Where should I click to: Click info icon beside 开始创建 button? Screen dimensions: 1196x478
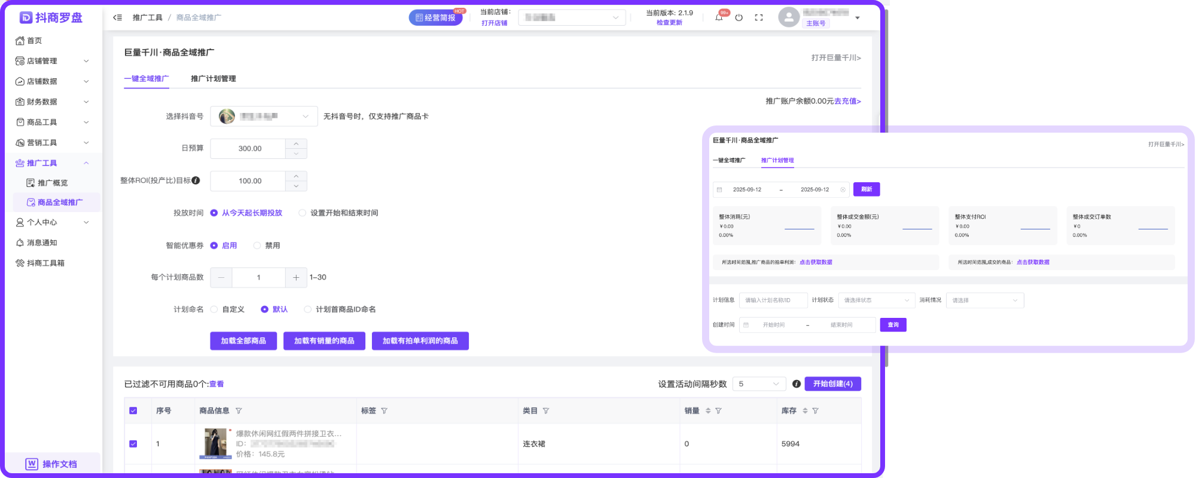(x=797, y=384)
